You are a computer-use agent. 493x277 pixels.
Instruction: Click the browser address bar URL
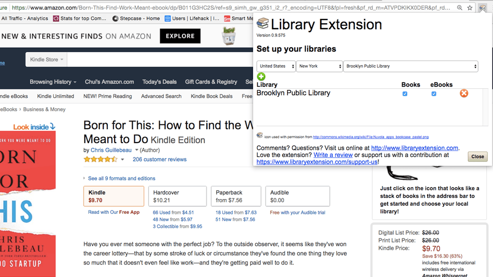pos(231,8)
